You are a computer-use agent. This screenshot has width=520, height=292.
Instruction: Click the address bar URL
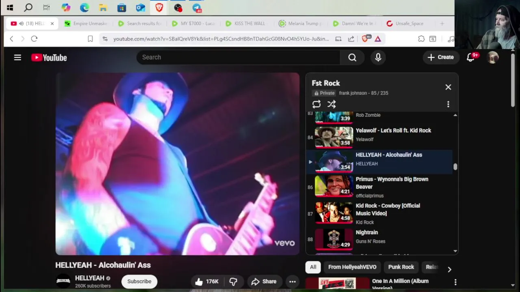221,39
